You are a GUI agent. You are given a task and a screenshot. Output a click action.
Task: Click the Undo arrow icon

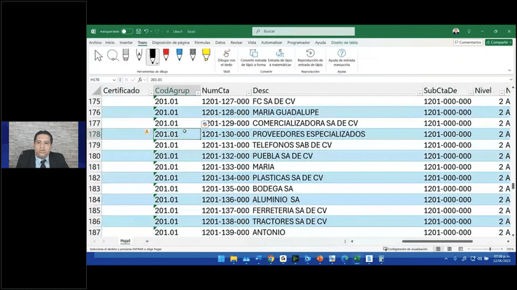pos(146,31)
